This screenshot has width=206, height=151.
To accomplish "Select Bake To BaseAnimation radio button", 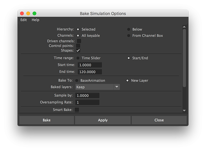I will point(77,80).
